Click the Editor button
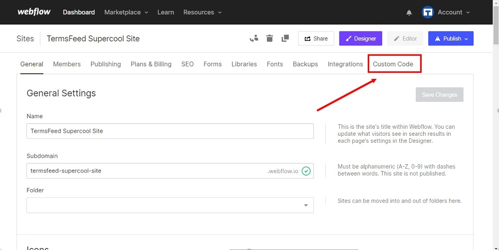The height and width of the screenshot is (250, 499). (x=405, y=38)
